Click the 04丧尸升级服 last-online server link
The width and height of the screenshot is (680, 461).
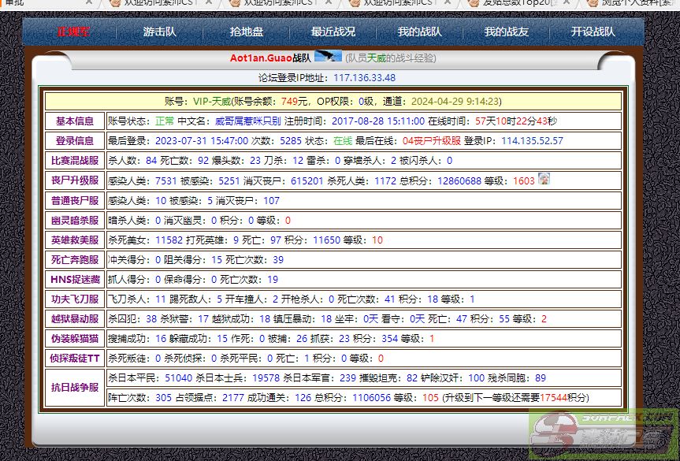click(431, 141)
